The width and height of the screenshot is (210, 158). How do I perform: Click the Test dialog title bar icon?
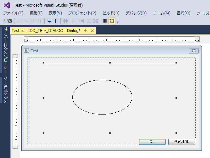coord(27,51)
